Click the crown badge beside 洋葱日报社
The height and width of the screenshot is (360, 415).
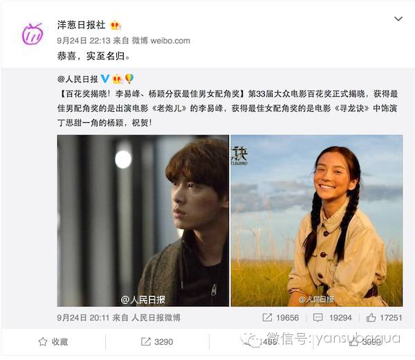(x=116, y=25)
